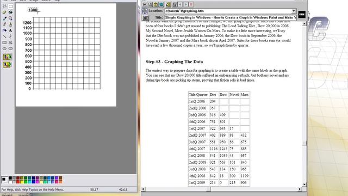
Task: Choose the Pencil tool in Paint
Action: (4, 24)
